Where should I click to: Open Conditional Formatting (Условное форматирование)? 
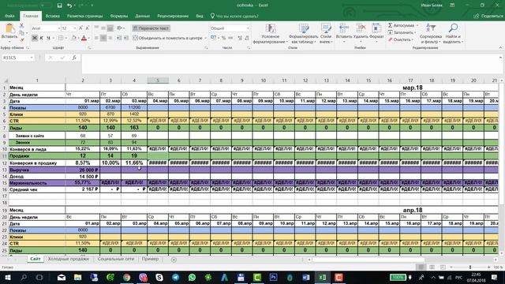point(270,33)
